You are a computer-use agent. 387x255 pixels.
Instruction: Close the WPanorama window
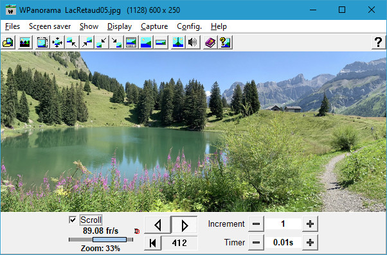pyautogui.click(x=372, y=10)
